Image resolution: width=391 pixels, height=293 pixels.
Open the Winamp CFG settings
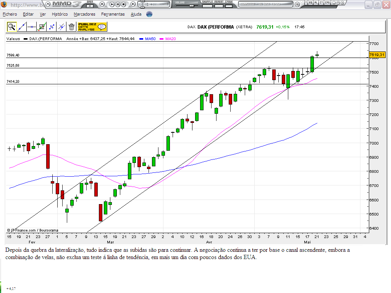point(327,3)
